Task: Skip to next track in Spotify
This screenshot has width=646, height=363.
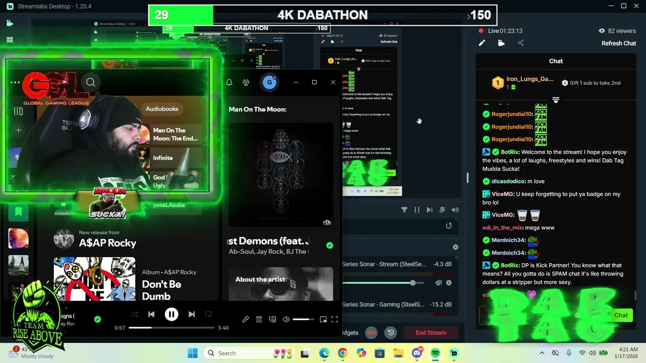Action: click(192, 314)
